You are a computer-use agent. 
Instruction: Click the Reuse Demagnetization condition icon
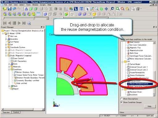tap(129, 84)
